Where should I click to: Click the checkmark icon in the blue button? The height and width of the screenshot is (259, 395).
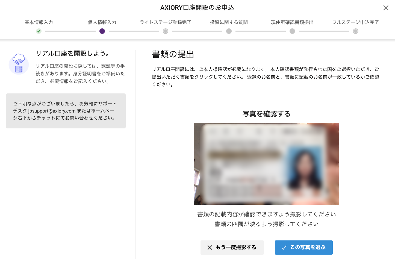point(284,248)
